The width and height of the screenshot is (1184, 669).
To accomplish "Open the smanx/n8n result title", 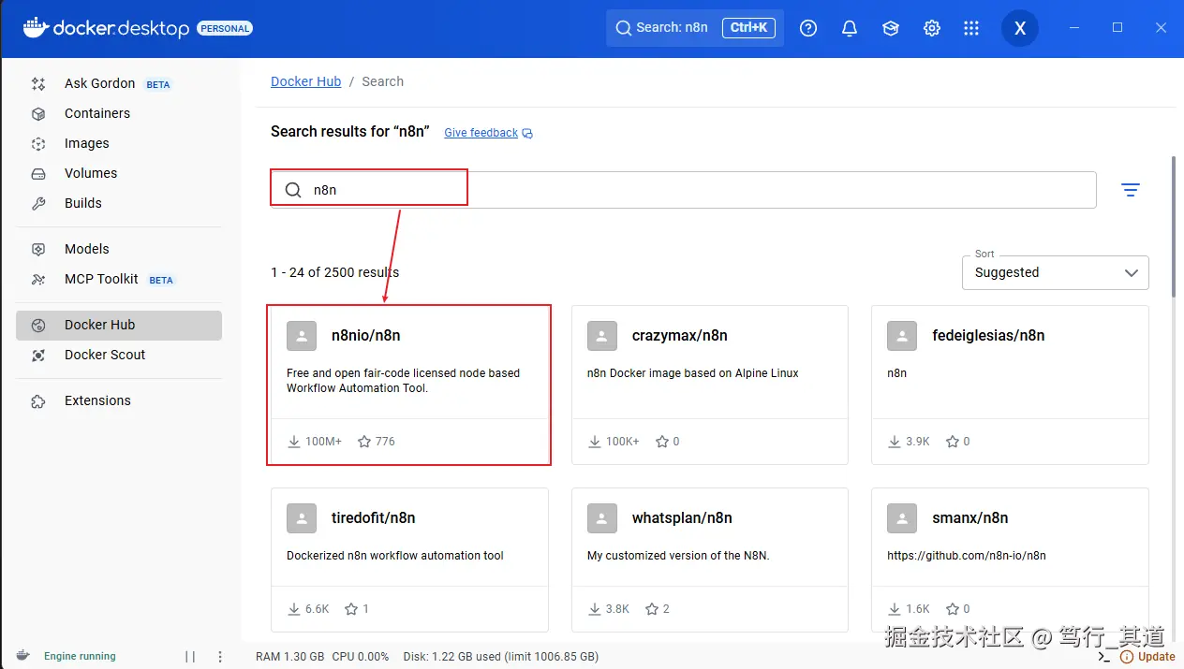I will coord(970,518).
